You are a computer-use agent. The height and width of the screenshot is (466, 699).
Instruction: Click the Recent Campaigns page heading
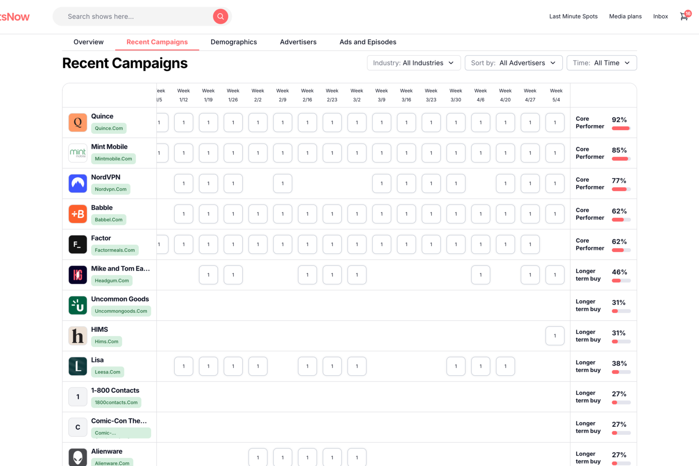point(125,63)
